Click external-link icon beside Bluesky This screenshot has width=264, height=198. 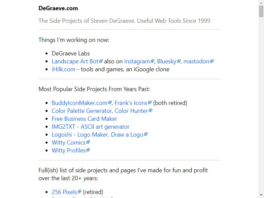click(179, 61)
